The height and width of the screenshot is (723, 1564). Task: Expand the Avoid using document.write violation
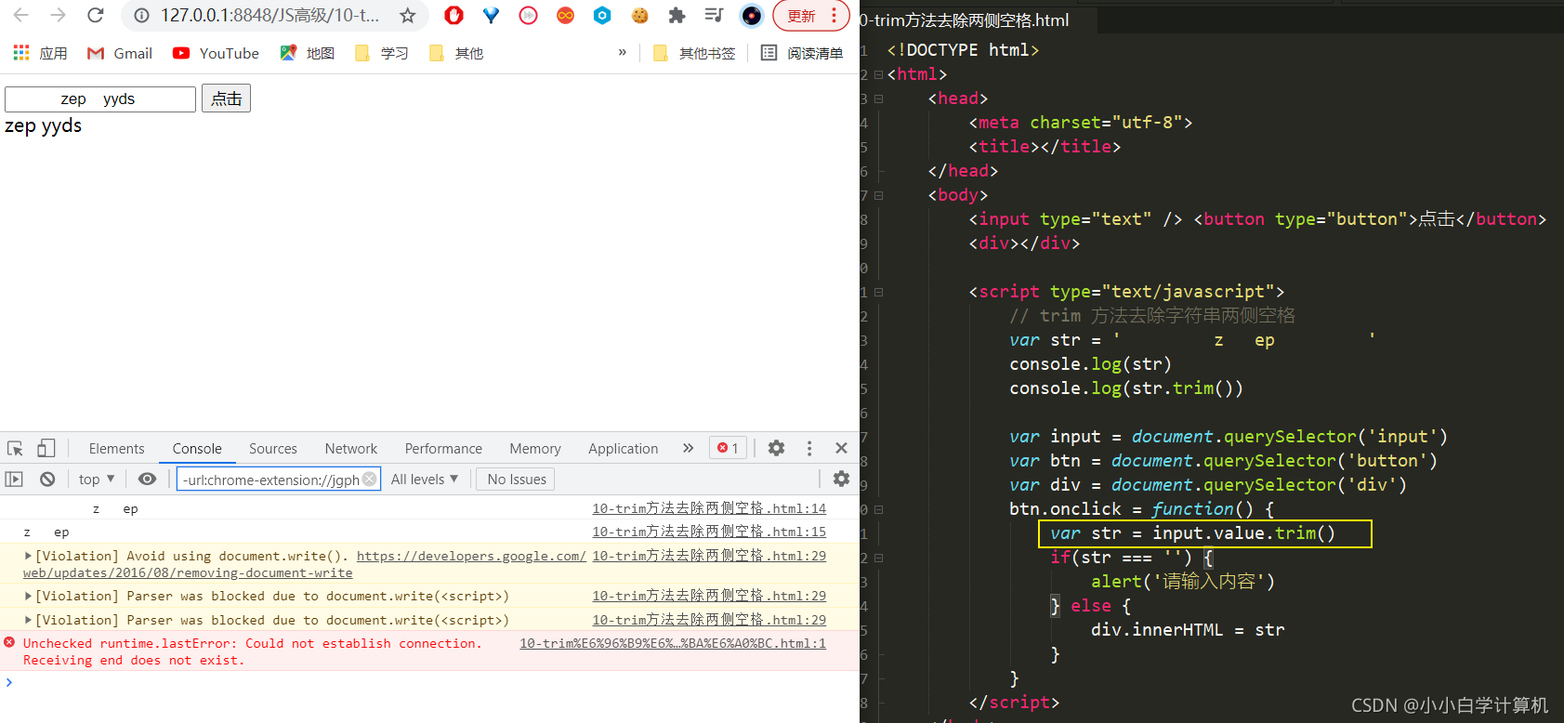click(28, 556)
